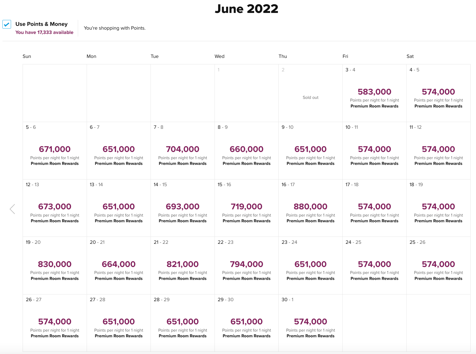Choose the June 12 - 13 date cell
The width and height of the screenshot is (476, 354).
click(x=55, y=208)
